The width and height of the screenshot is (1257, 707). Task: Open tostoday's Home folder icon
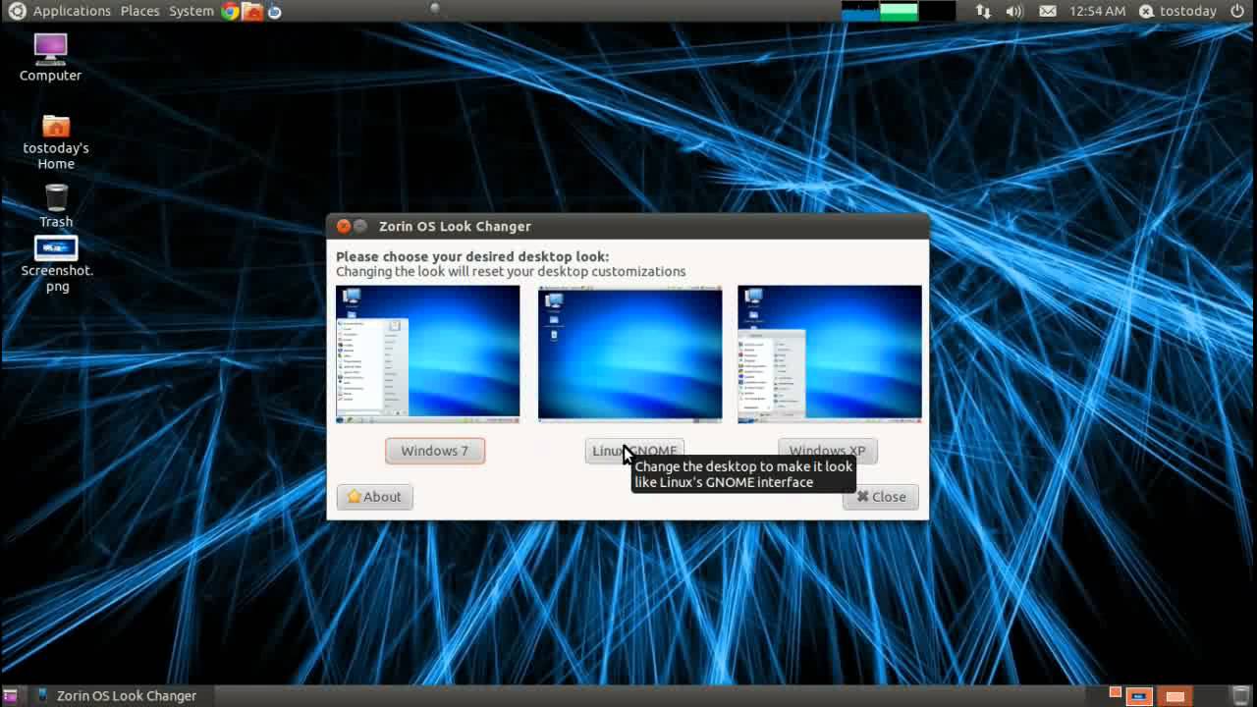pyautogui.click(x=56, y=142)
